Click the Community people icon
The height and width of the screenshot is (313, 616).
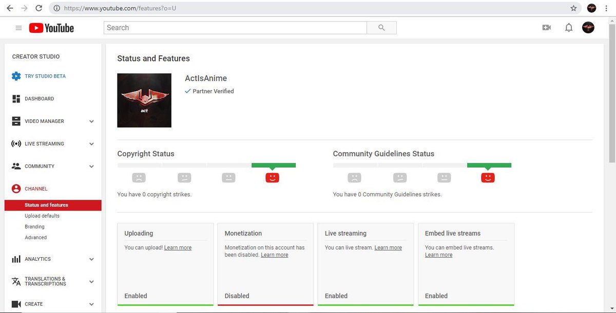[x=16, y=166]
